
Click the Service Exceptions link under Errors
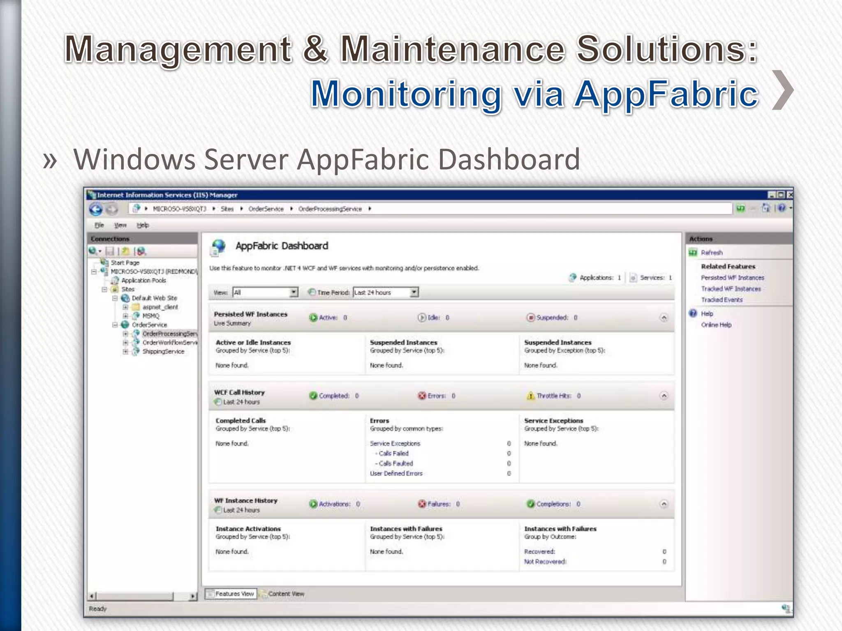pyautogui.click(x=395, y=443)
